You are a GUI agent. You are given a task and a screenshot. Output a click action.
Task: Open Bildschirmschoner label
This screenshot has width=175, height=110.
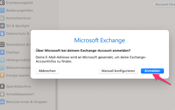[18, 68]
